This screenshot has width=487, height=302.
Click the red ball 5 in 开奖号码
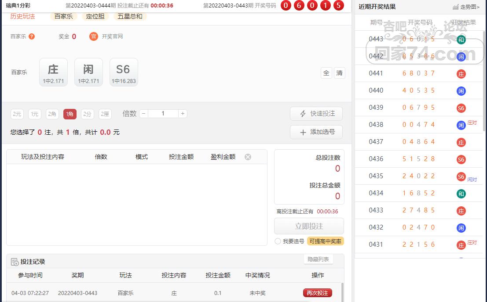[339, 5]
